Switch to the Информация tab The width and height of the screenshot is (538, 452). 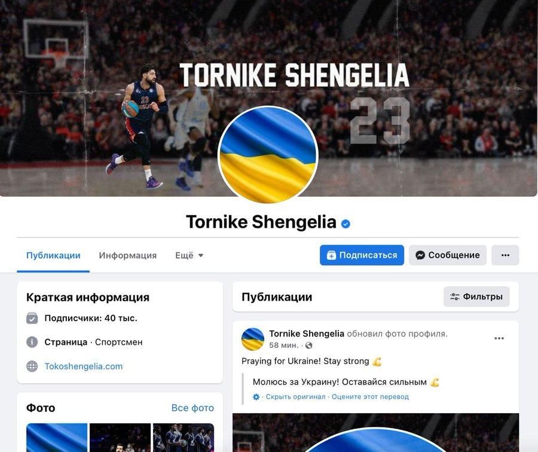[x=128, y=255]
